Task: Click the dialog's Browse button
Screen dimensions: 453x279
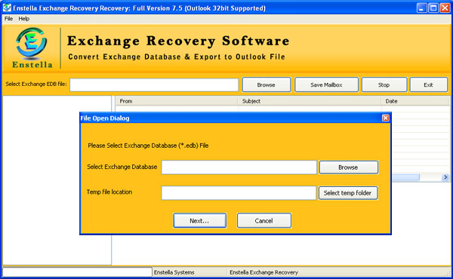Action: click(348, 167)
